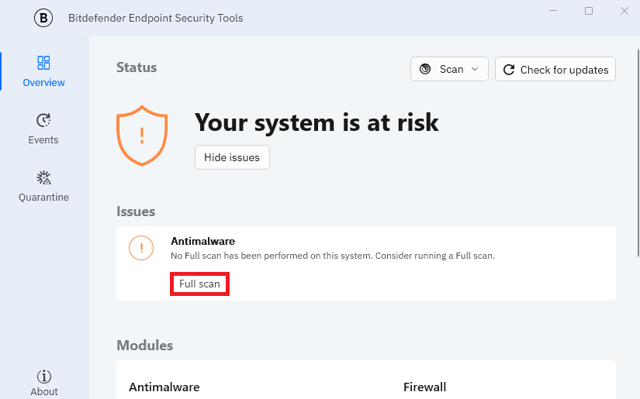
Task: Click the Firewall module heading
Action: pyautogui.click(x=424, y=387)
